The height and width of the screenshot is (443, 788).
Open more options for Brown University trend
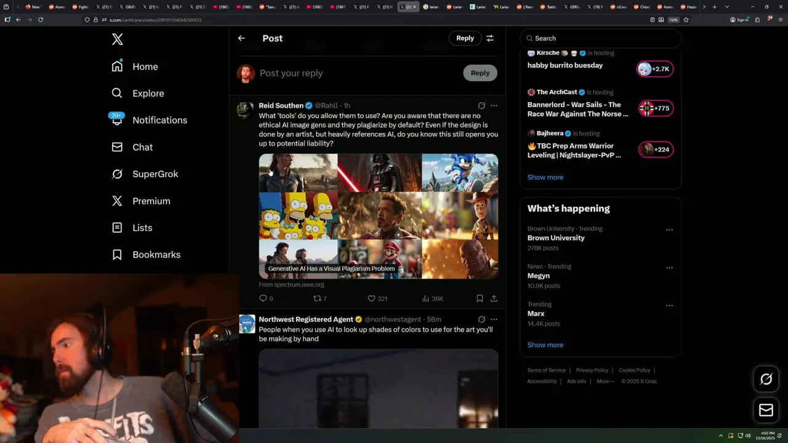point(669,229)
